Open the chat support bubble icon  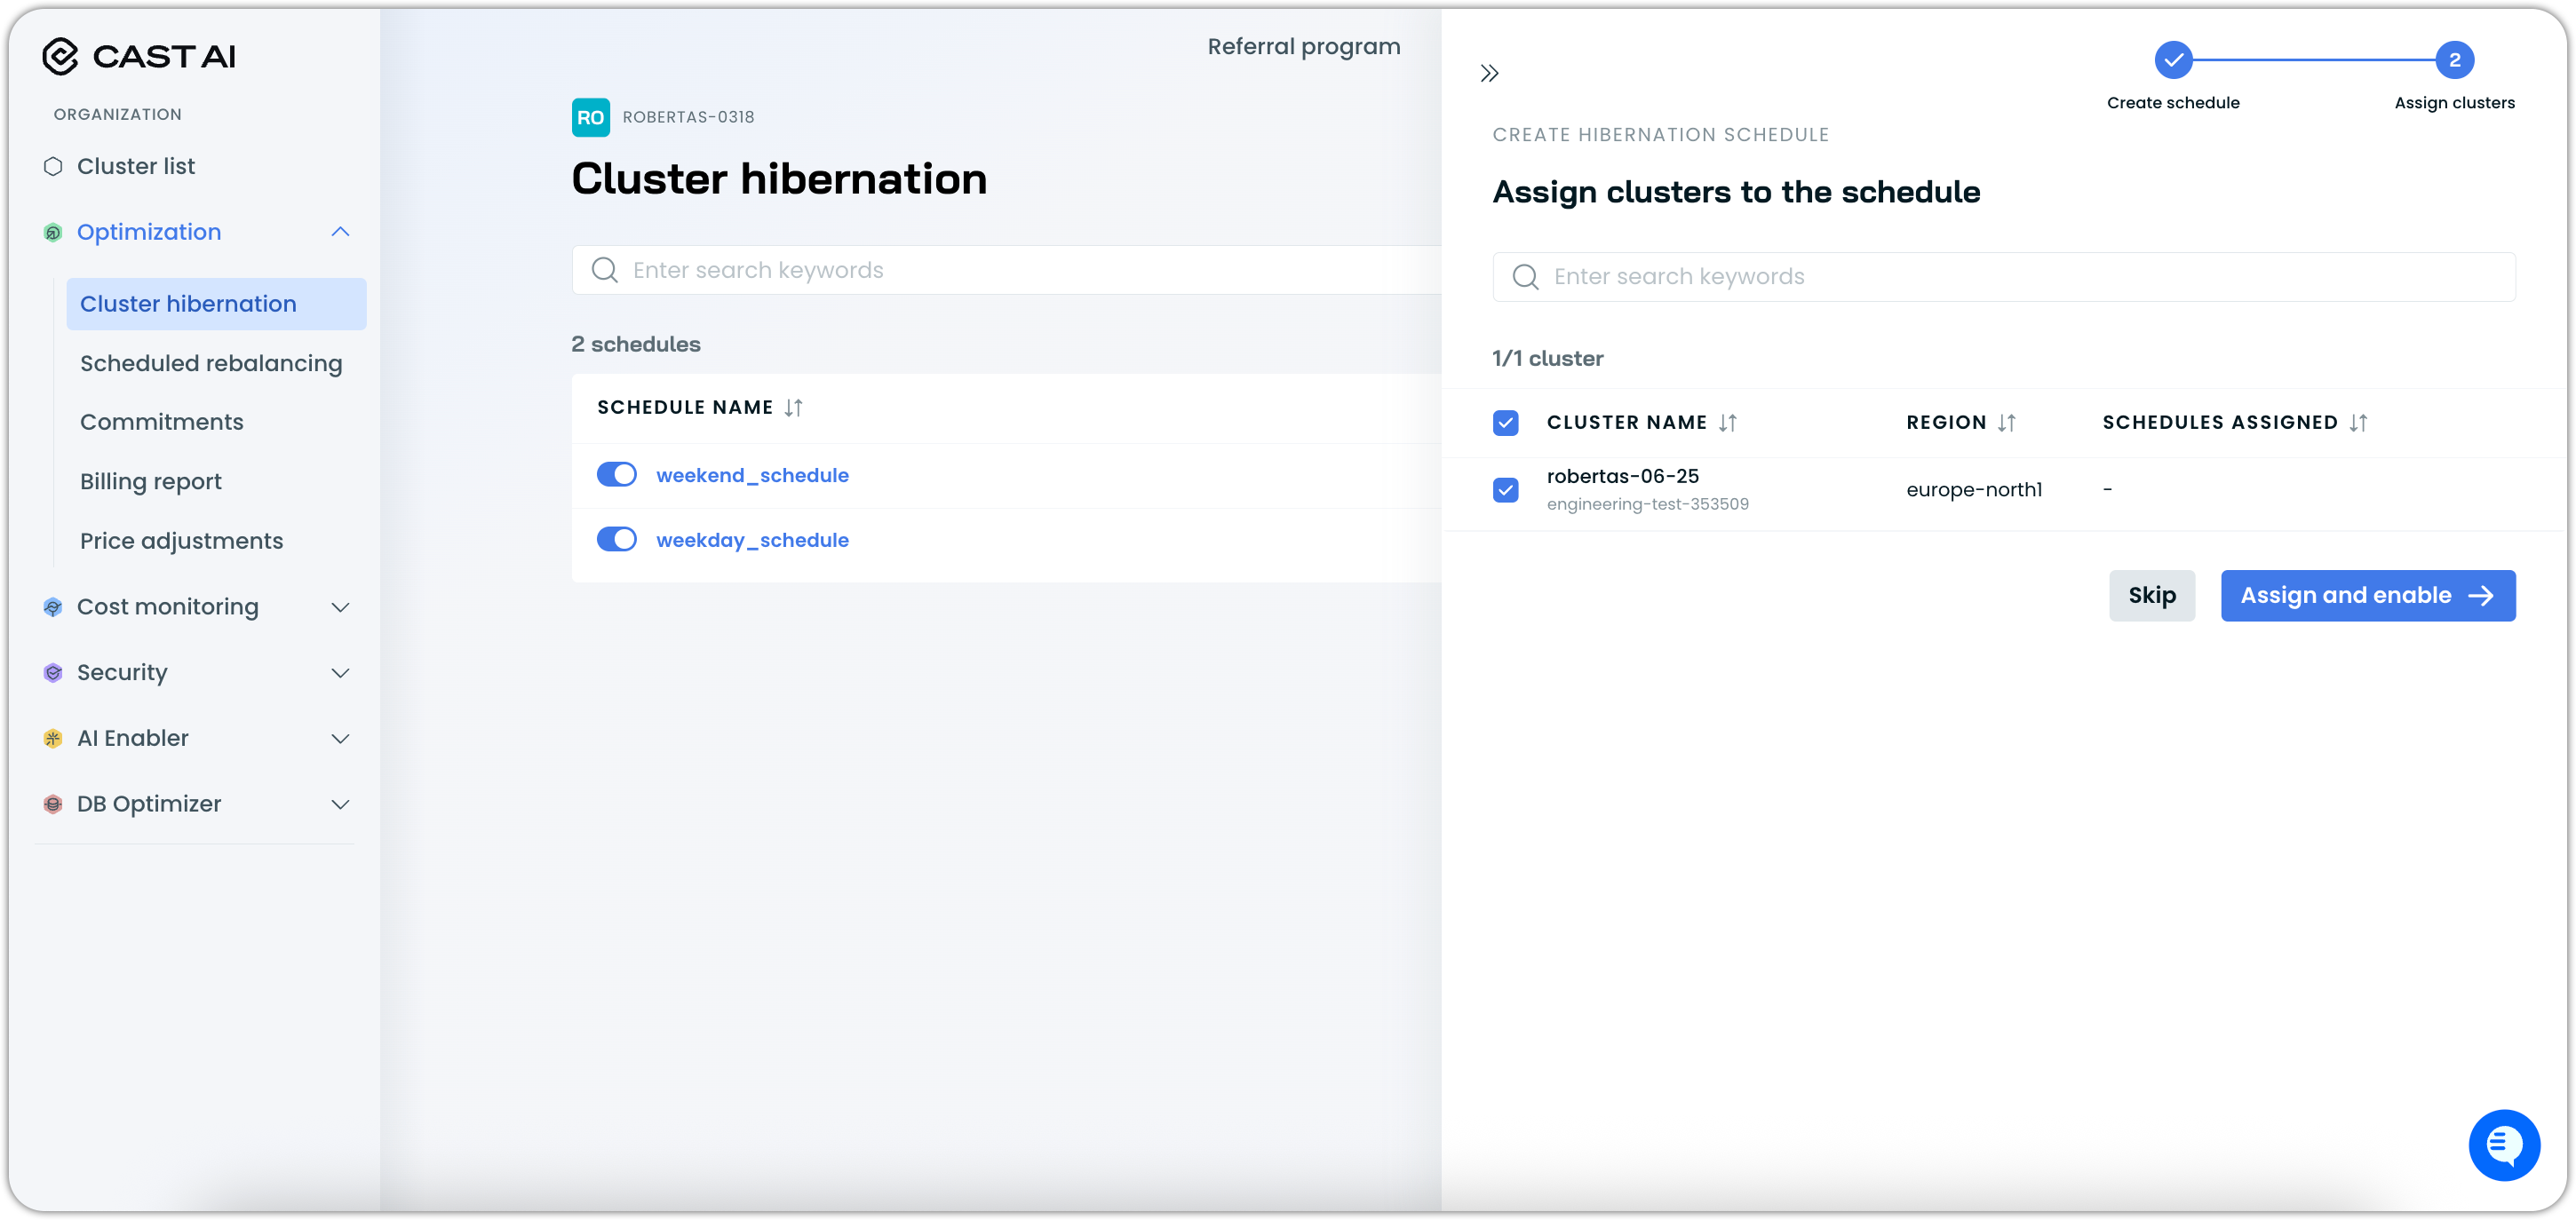[x=2503, y=1144]
